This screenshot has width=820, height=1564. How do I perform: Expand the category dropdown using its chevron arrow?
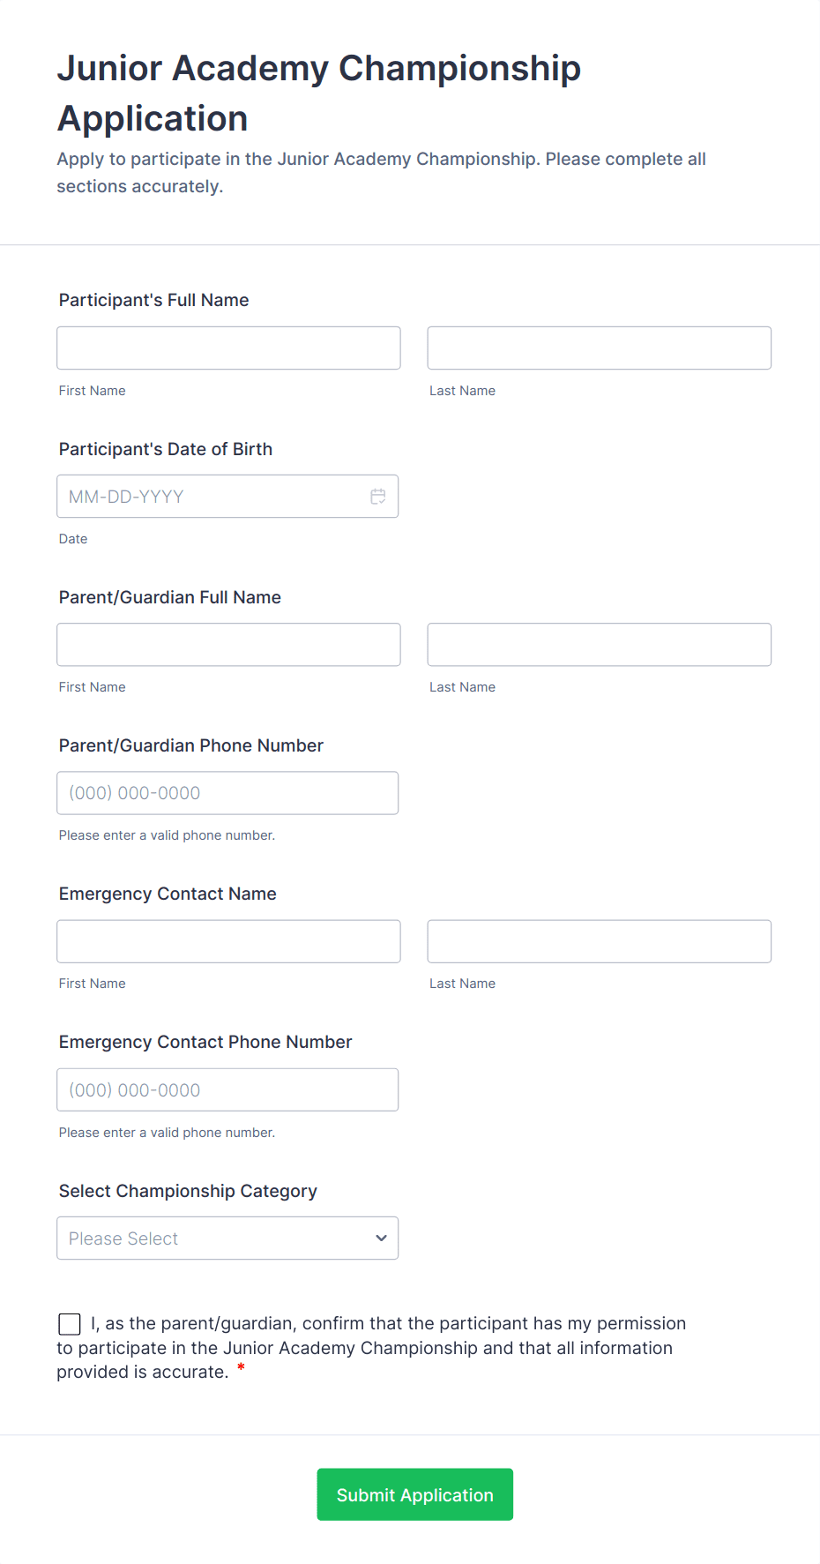(381, 1238)
